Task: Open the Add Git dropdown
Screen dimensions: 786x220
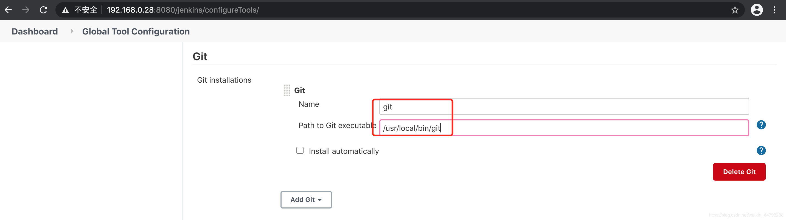Action: (x=306, y=199)
